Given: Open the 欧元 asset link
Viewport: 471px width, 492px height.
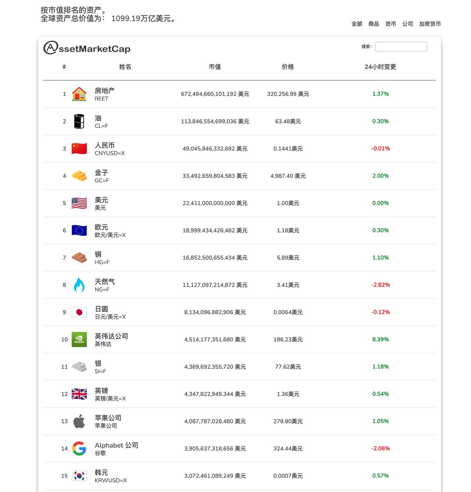Looking at the screenshot, I should point(101,227).
